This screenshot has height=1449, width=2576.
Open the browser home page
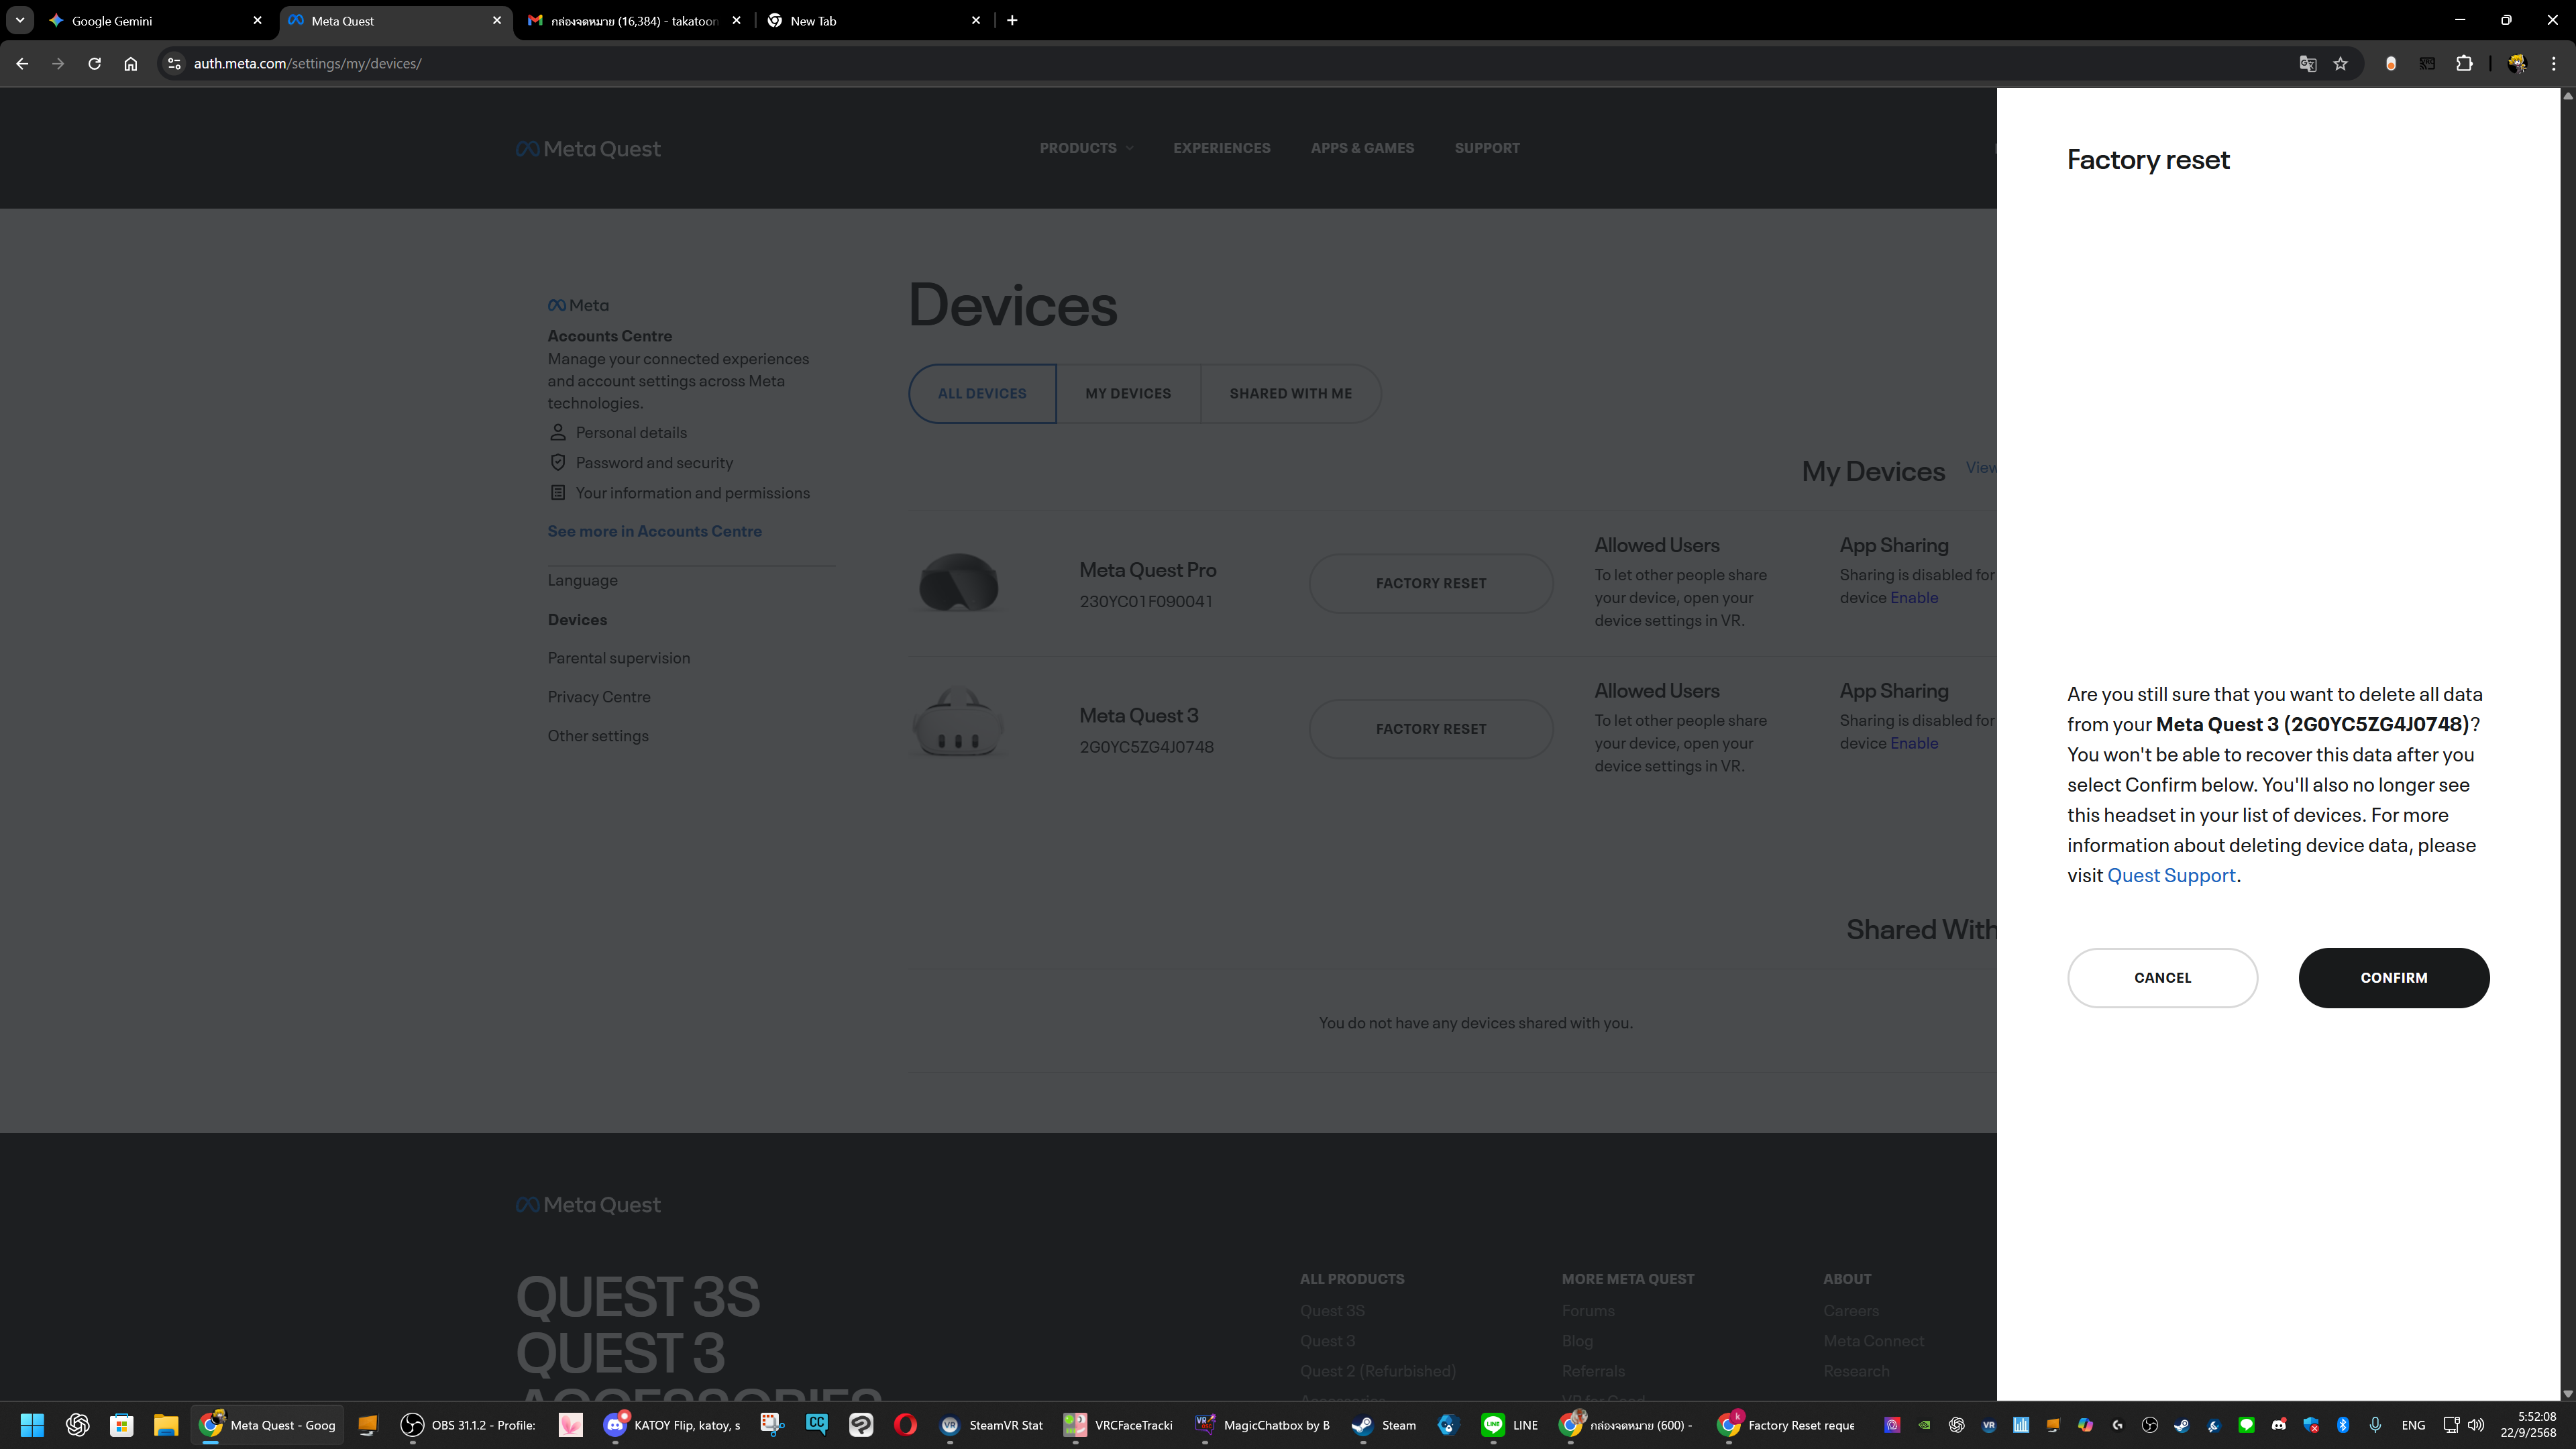coord(130,63)
